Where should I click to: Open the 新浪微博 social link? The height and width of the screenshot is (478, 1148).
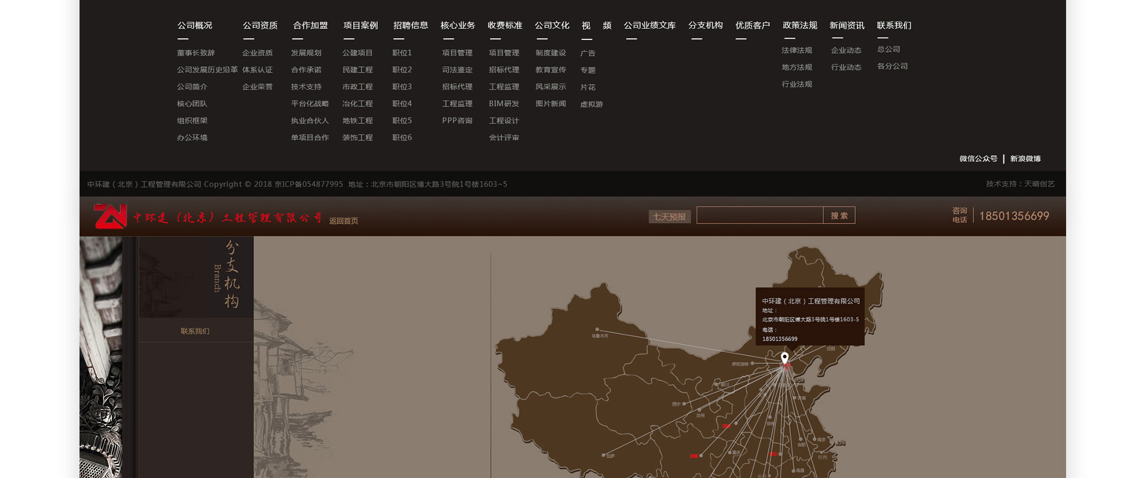point(1025,159)
